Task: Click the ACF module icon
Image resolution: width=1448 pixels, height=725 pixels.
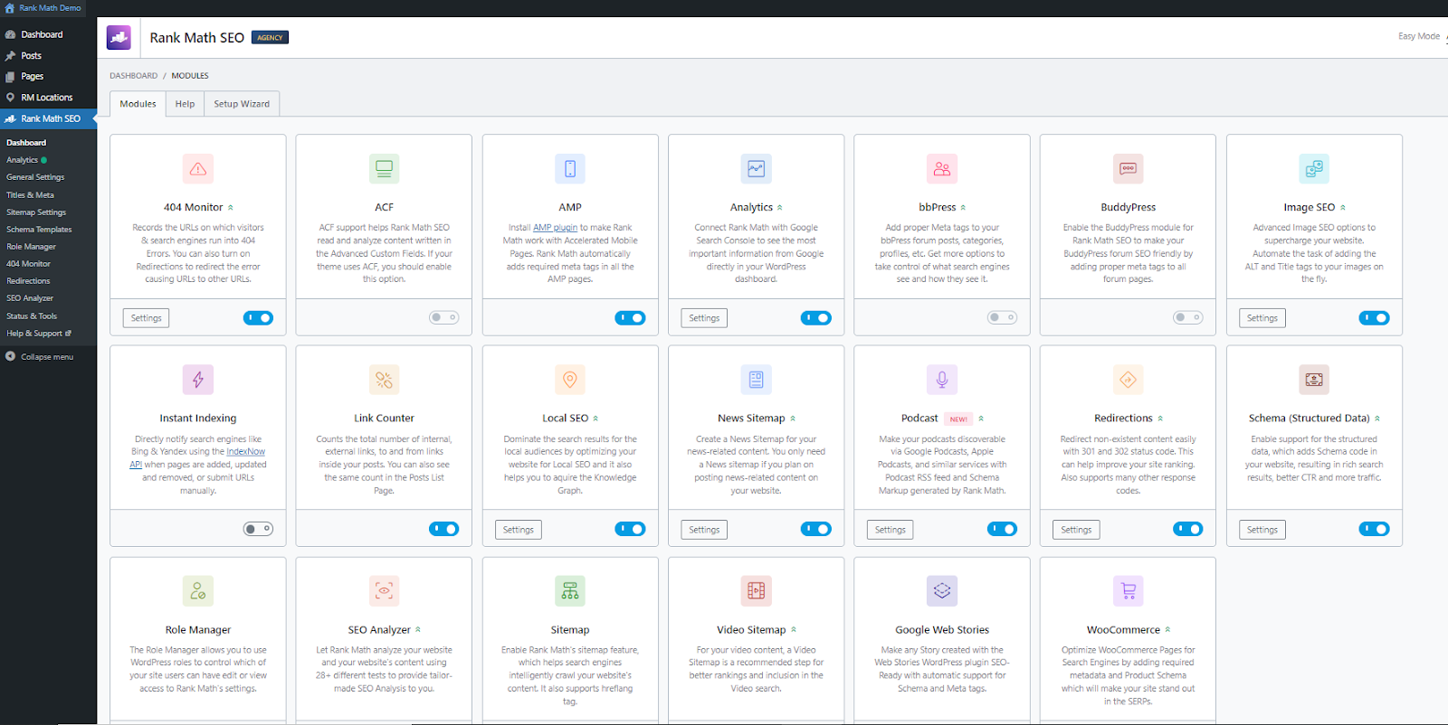Action: click(384, 169)
